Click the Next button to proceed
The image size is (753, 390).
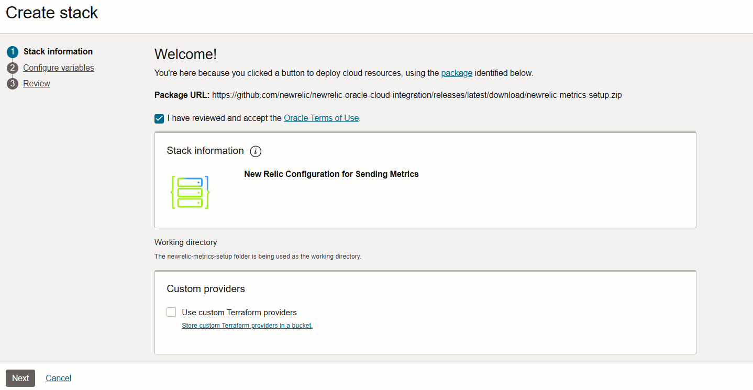coord(20,378)
